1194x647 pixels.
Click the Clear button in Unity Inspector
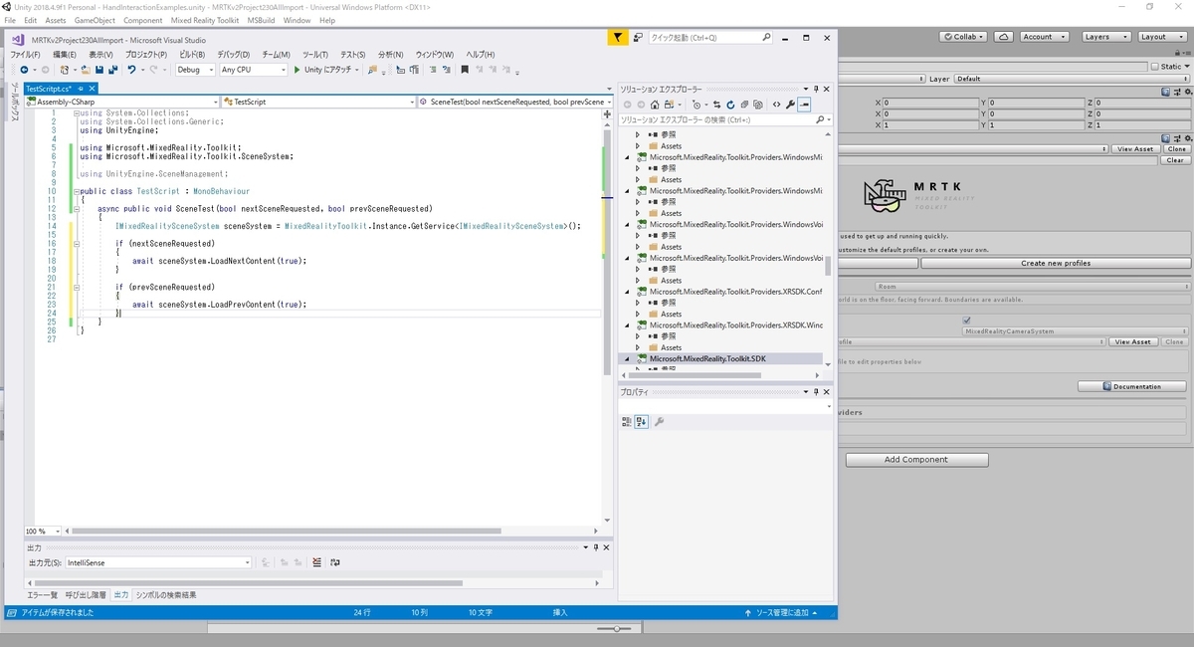[1175, 159]
